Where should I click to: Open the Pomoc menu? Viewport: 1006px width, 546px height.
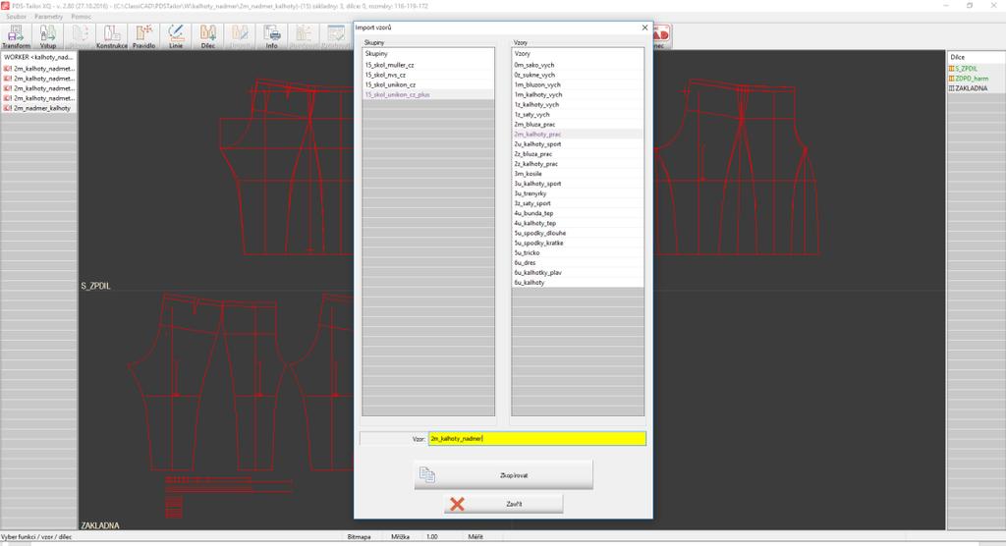point(81,17)
